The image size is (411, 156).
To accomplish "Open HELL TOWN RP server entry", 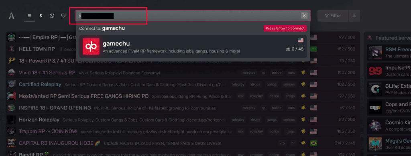I will [x=183, y=49].
